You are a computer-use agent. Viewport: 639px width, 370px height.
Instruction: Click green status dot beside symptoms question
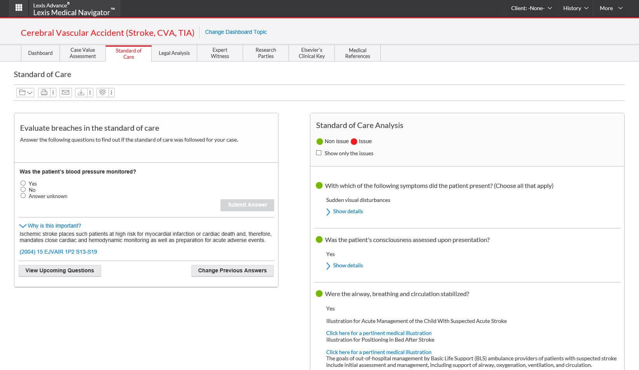coord(319,186)
